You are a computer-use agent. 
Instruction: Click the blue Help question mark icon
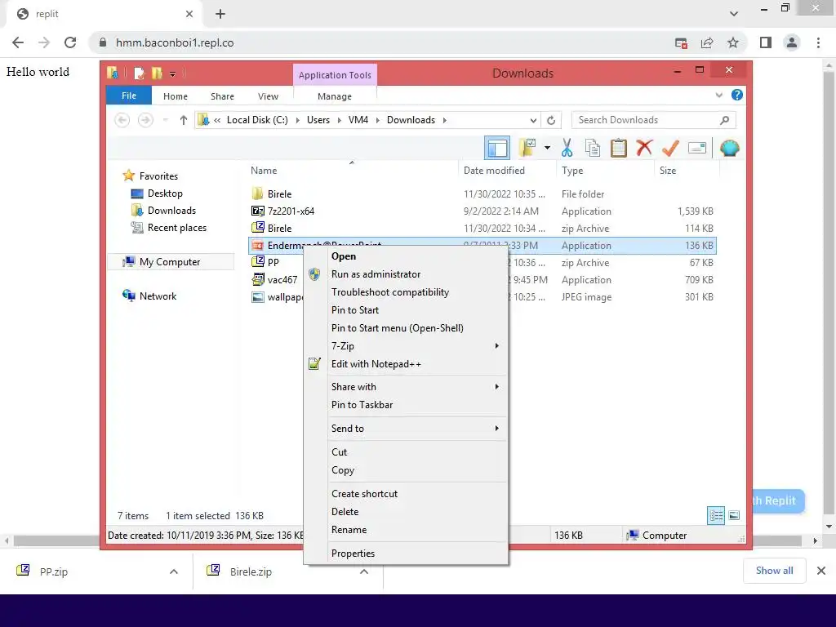pyautogui.click(x=737, y=95)
